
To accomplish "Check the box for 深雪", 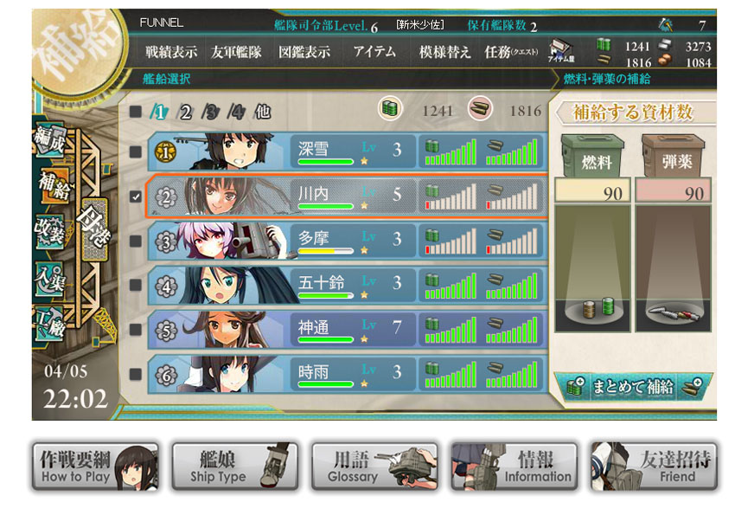I will click(136, 151).
